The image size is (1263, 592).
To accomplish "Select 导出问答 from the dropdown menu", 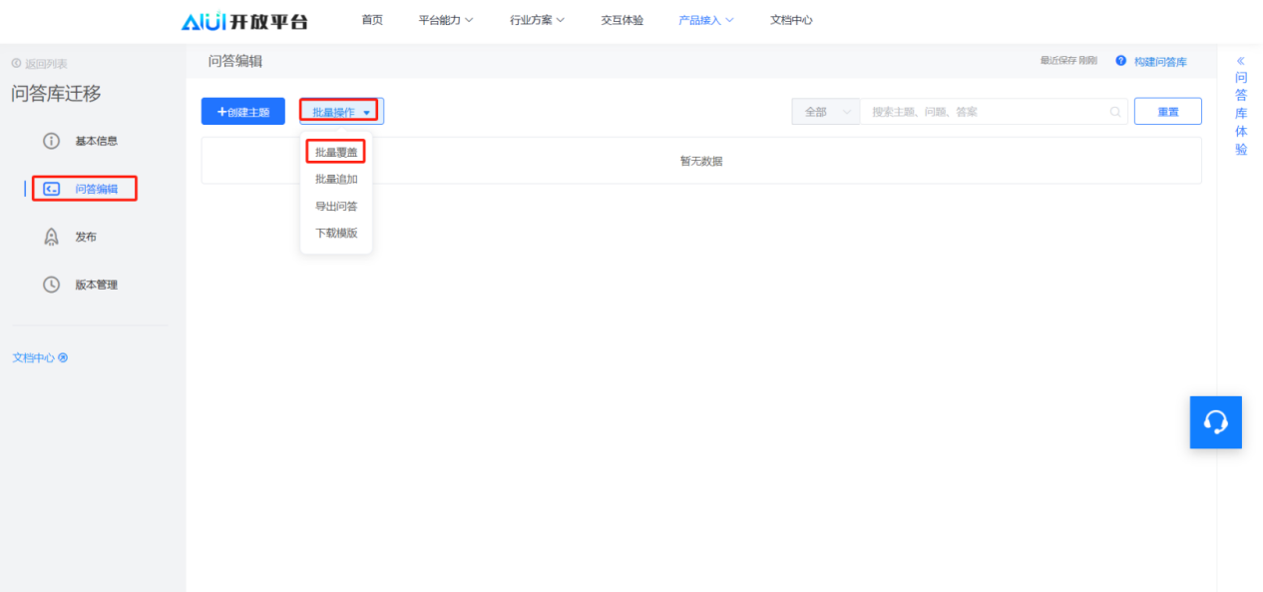I will point(336,206).
